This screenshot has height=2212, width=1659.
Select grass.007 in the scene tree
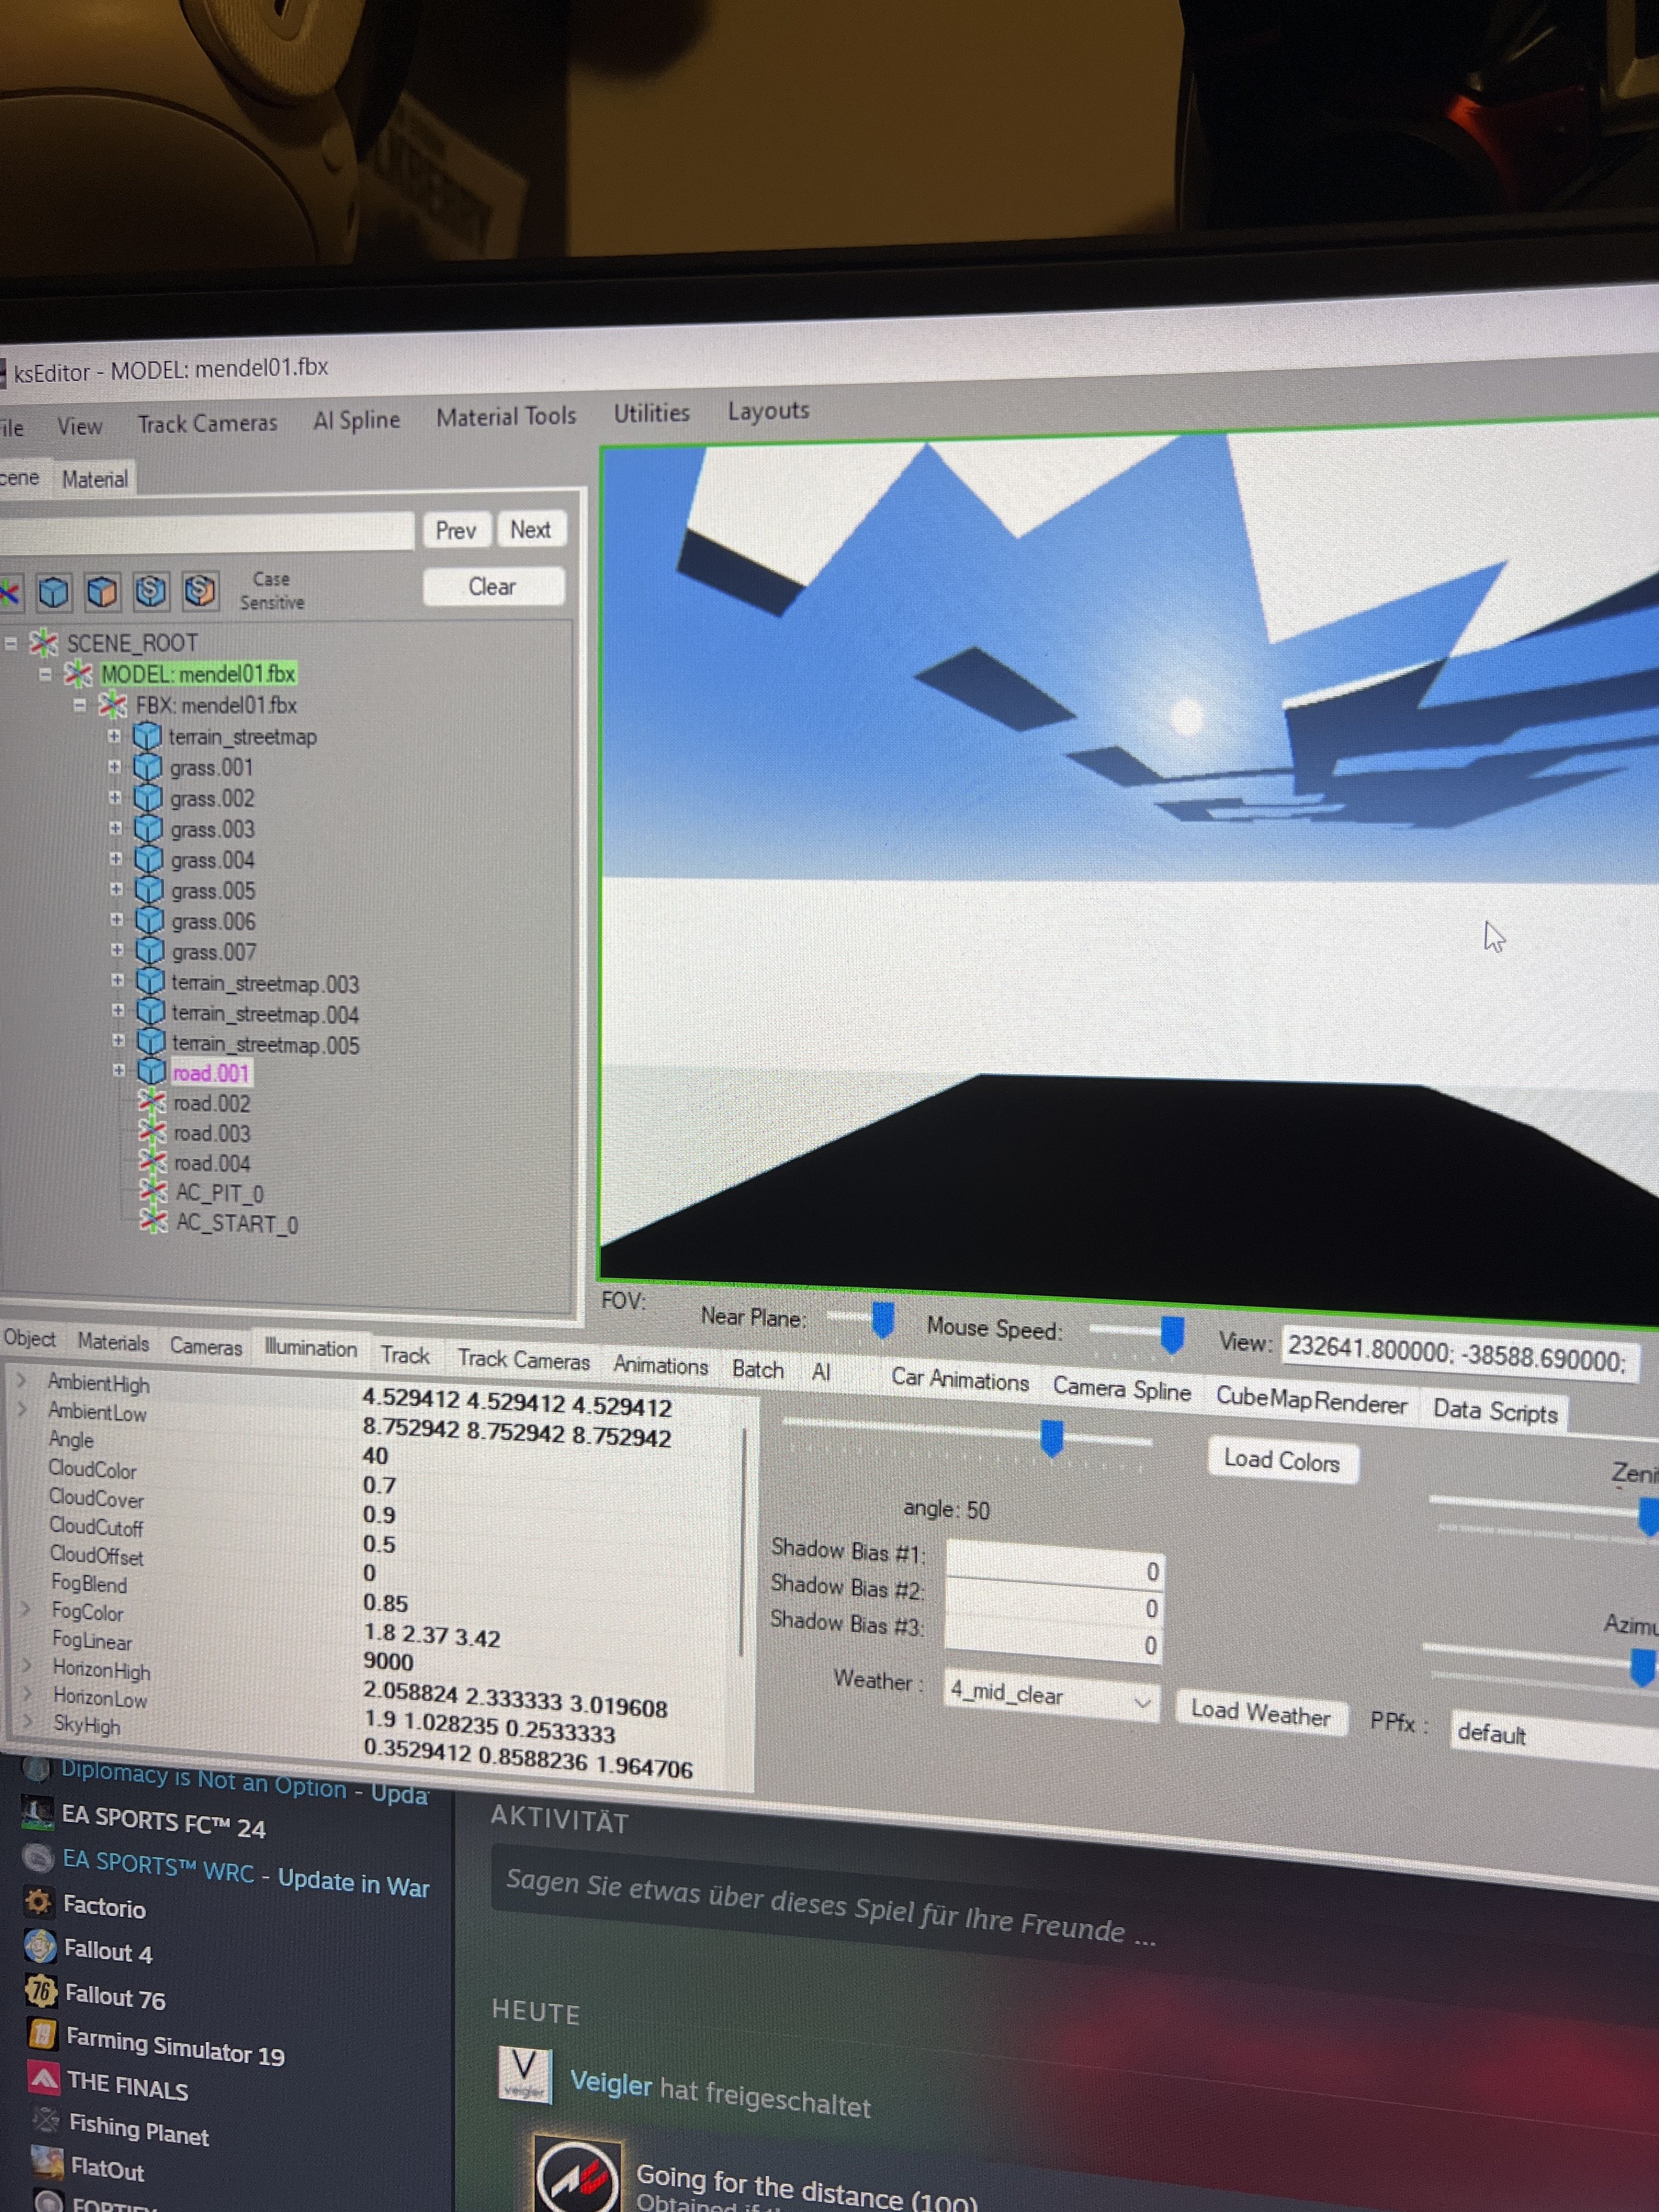[x=213, y=952]
